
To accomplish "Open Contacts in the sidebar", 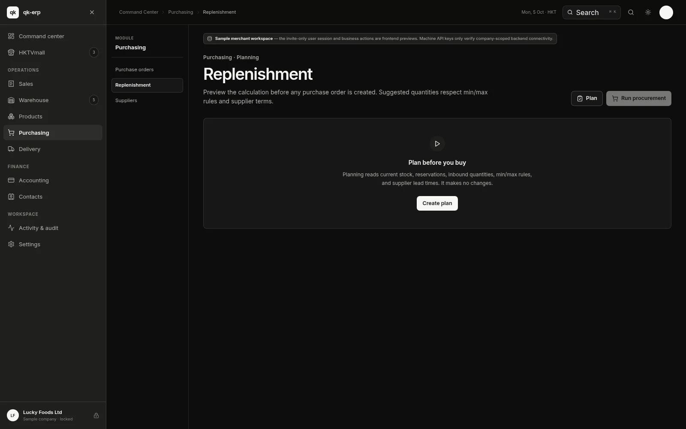I will (53, 196).
